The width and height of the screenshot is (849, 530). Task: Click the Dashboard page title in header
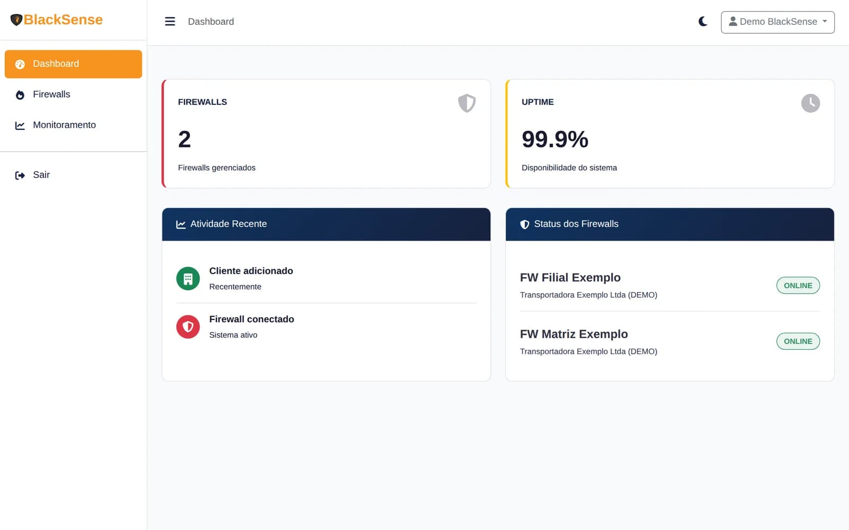tap(211, 22)
